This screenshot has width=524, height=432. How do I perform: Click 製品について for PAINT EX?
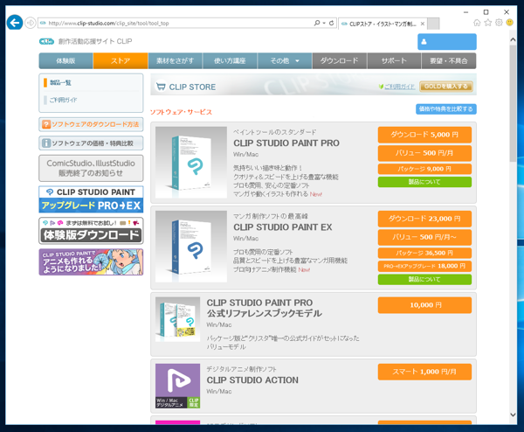click(424, 280)
